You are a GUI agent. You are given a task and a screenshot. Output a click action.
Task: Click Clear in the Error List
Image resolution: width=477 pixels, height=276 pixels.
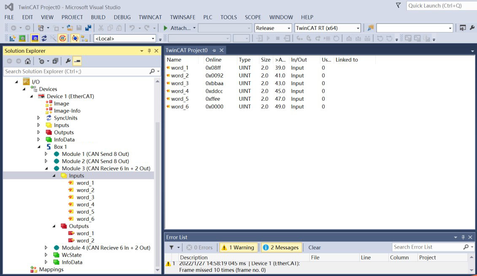(x=315, y=247)
